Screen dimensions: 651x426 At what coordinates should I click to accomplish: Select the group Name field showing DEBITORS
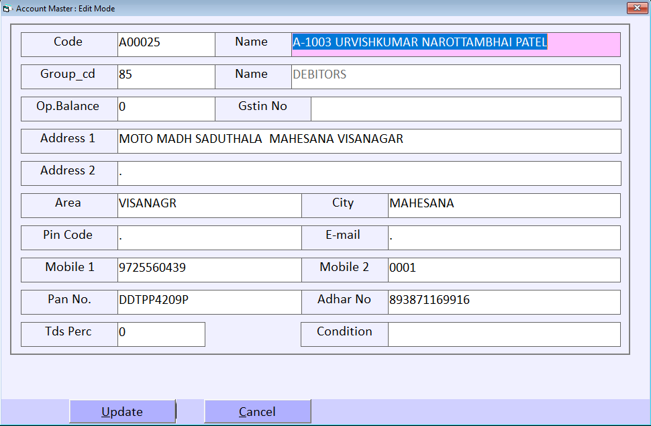pyautogui.click(x=456, y=76)
